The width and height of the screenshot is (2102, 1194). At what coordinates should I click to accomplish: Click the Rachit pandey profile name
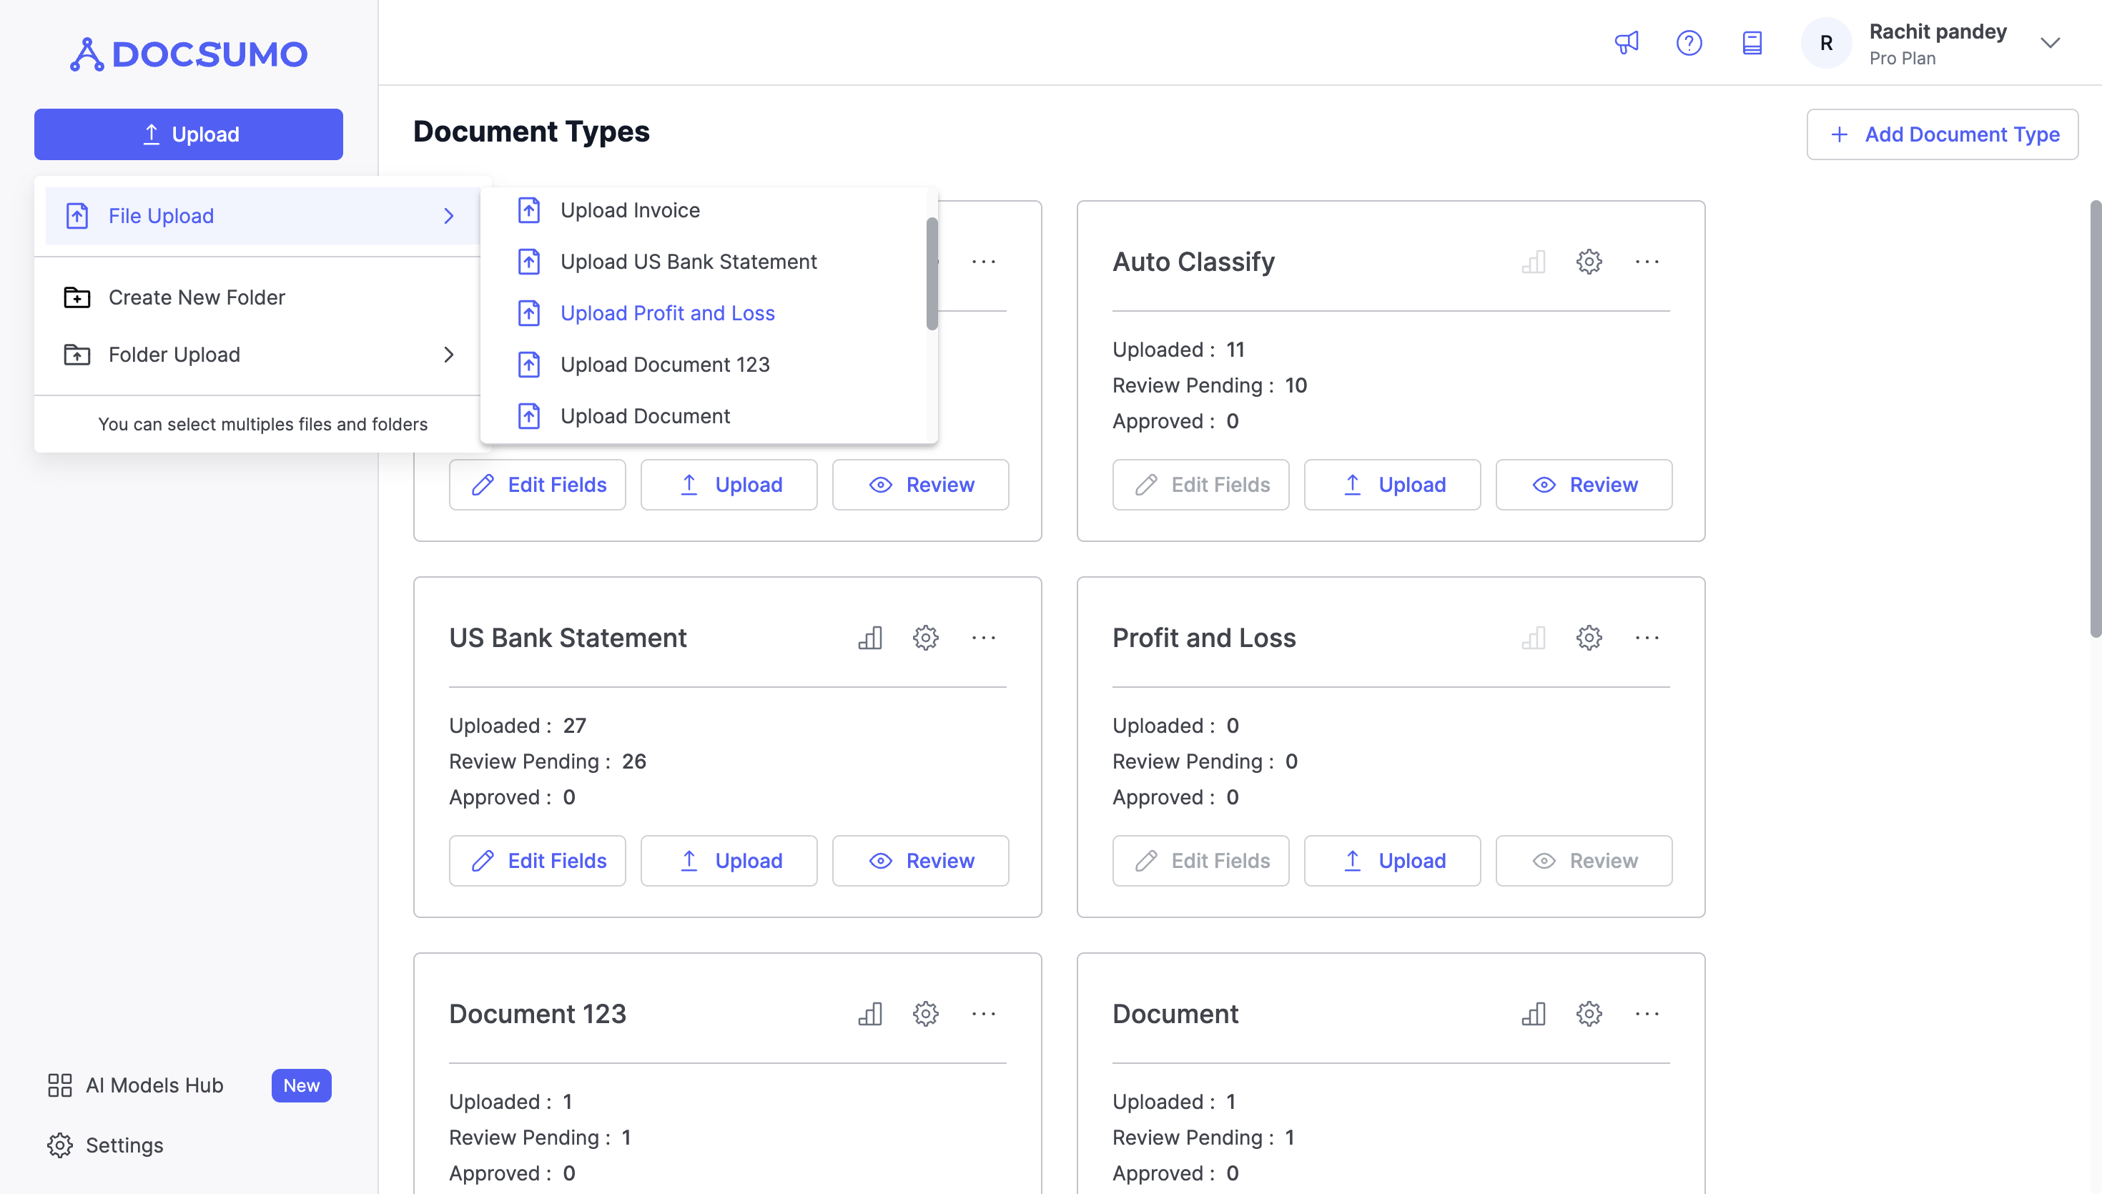[x=1938, y=31]
